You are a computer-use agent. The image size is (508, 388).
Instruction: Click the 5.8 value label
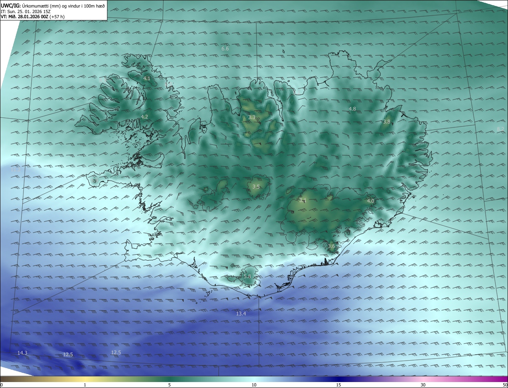click(248, 276)
